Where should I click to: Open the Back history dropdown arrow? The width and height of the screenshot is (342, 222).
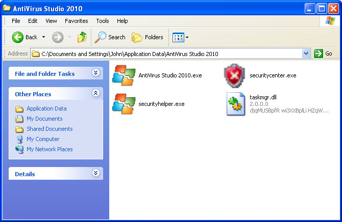coord(43,37)
